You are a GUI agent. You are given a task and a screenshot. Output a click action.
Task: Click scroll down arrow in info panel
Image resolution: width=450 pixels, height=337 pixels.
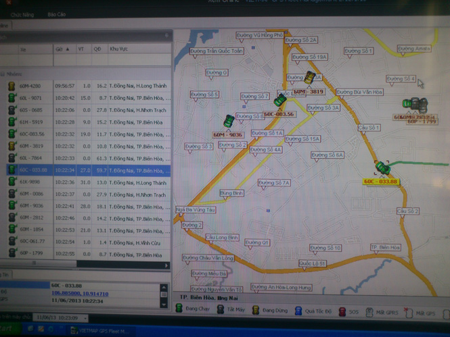163,300
